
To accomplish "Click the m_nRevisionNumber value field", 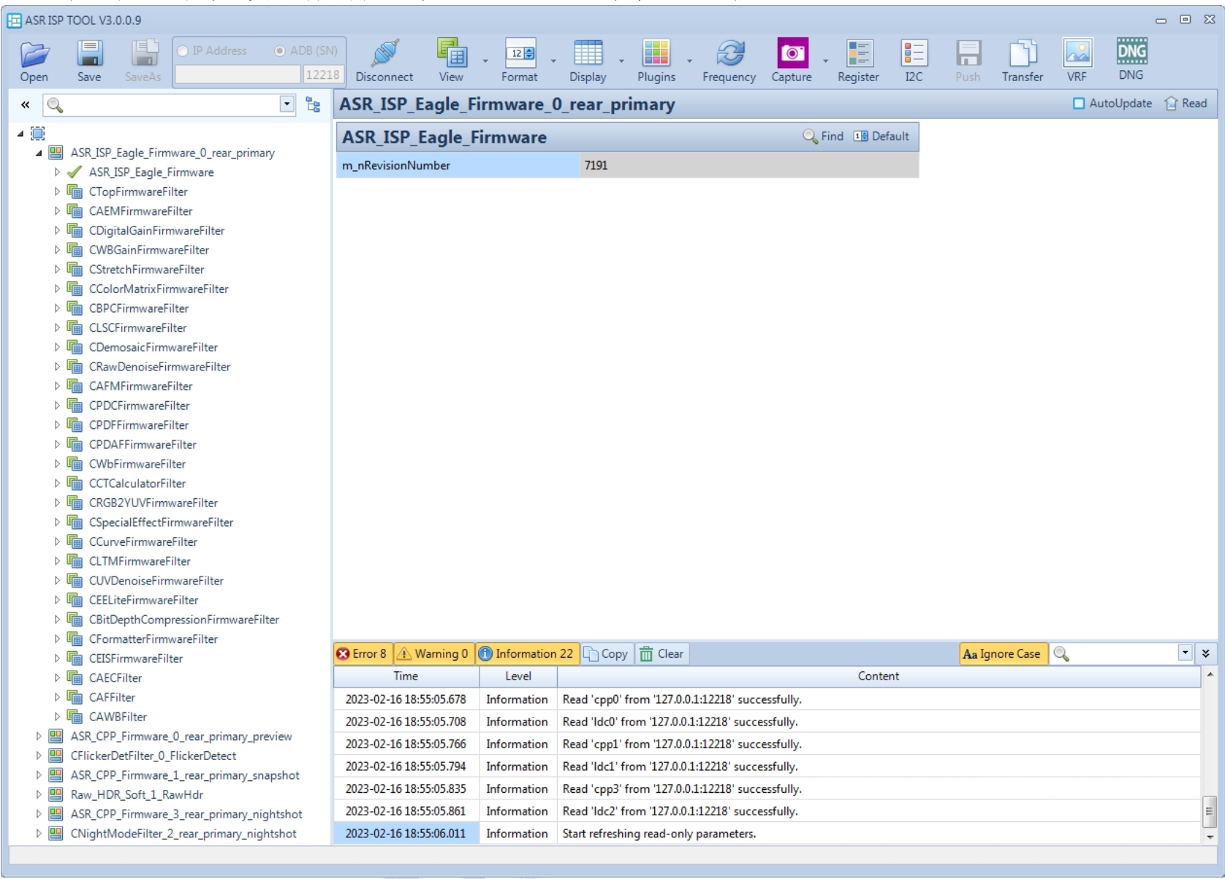I will click(747, 165).
